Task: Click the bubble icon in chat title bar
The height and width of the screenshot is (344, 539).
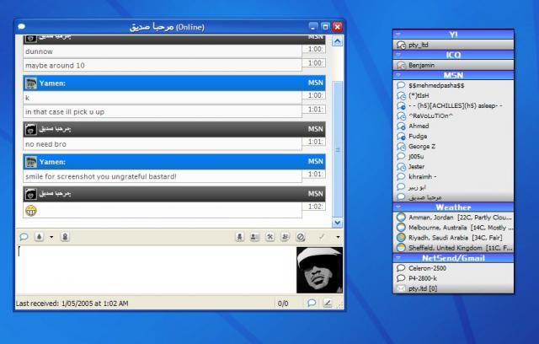Action: point(21,26)
